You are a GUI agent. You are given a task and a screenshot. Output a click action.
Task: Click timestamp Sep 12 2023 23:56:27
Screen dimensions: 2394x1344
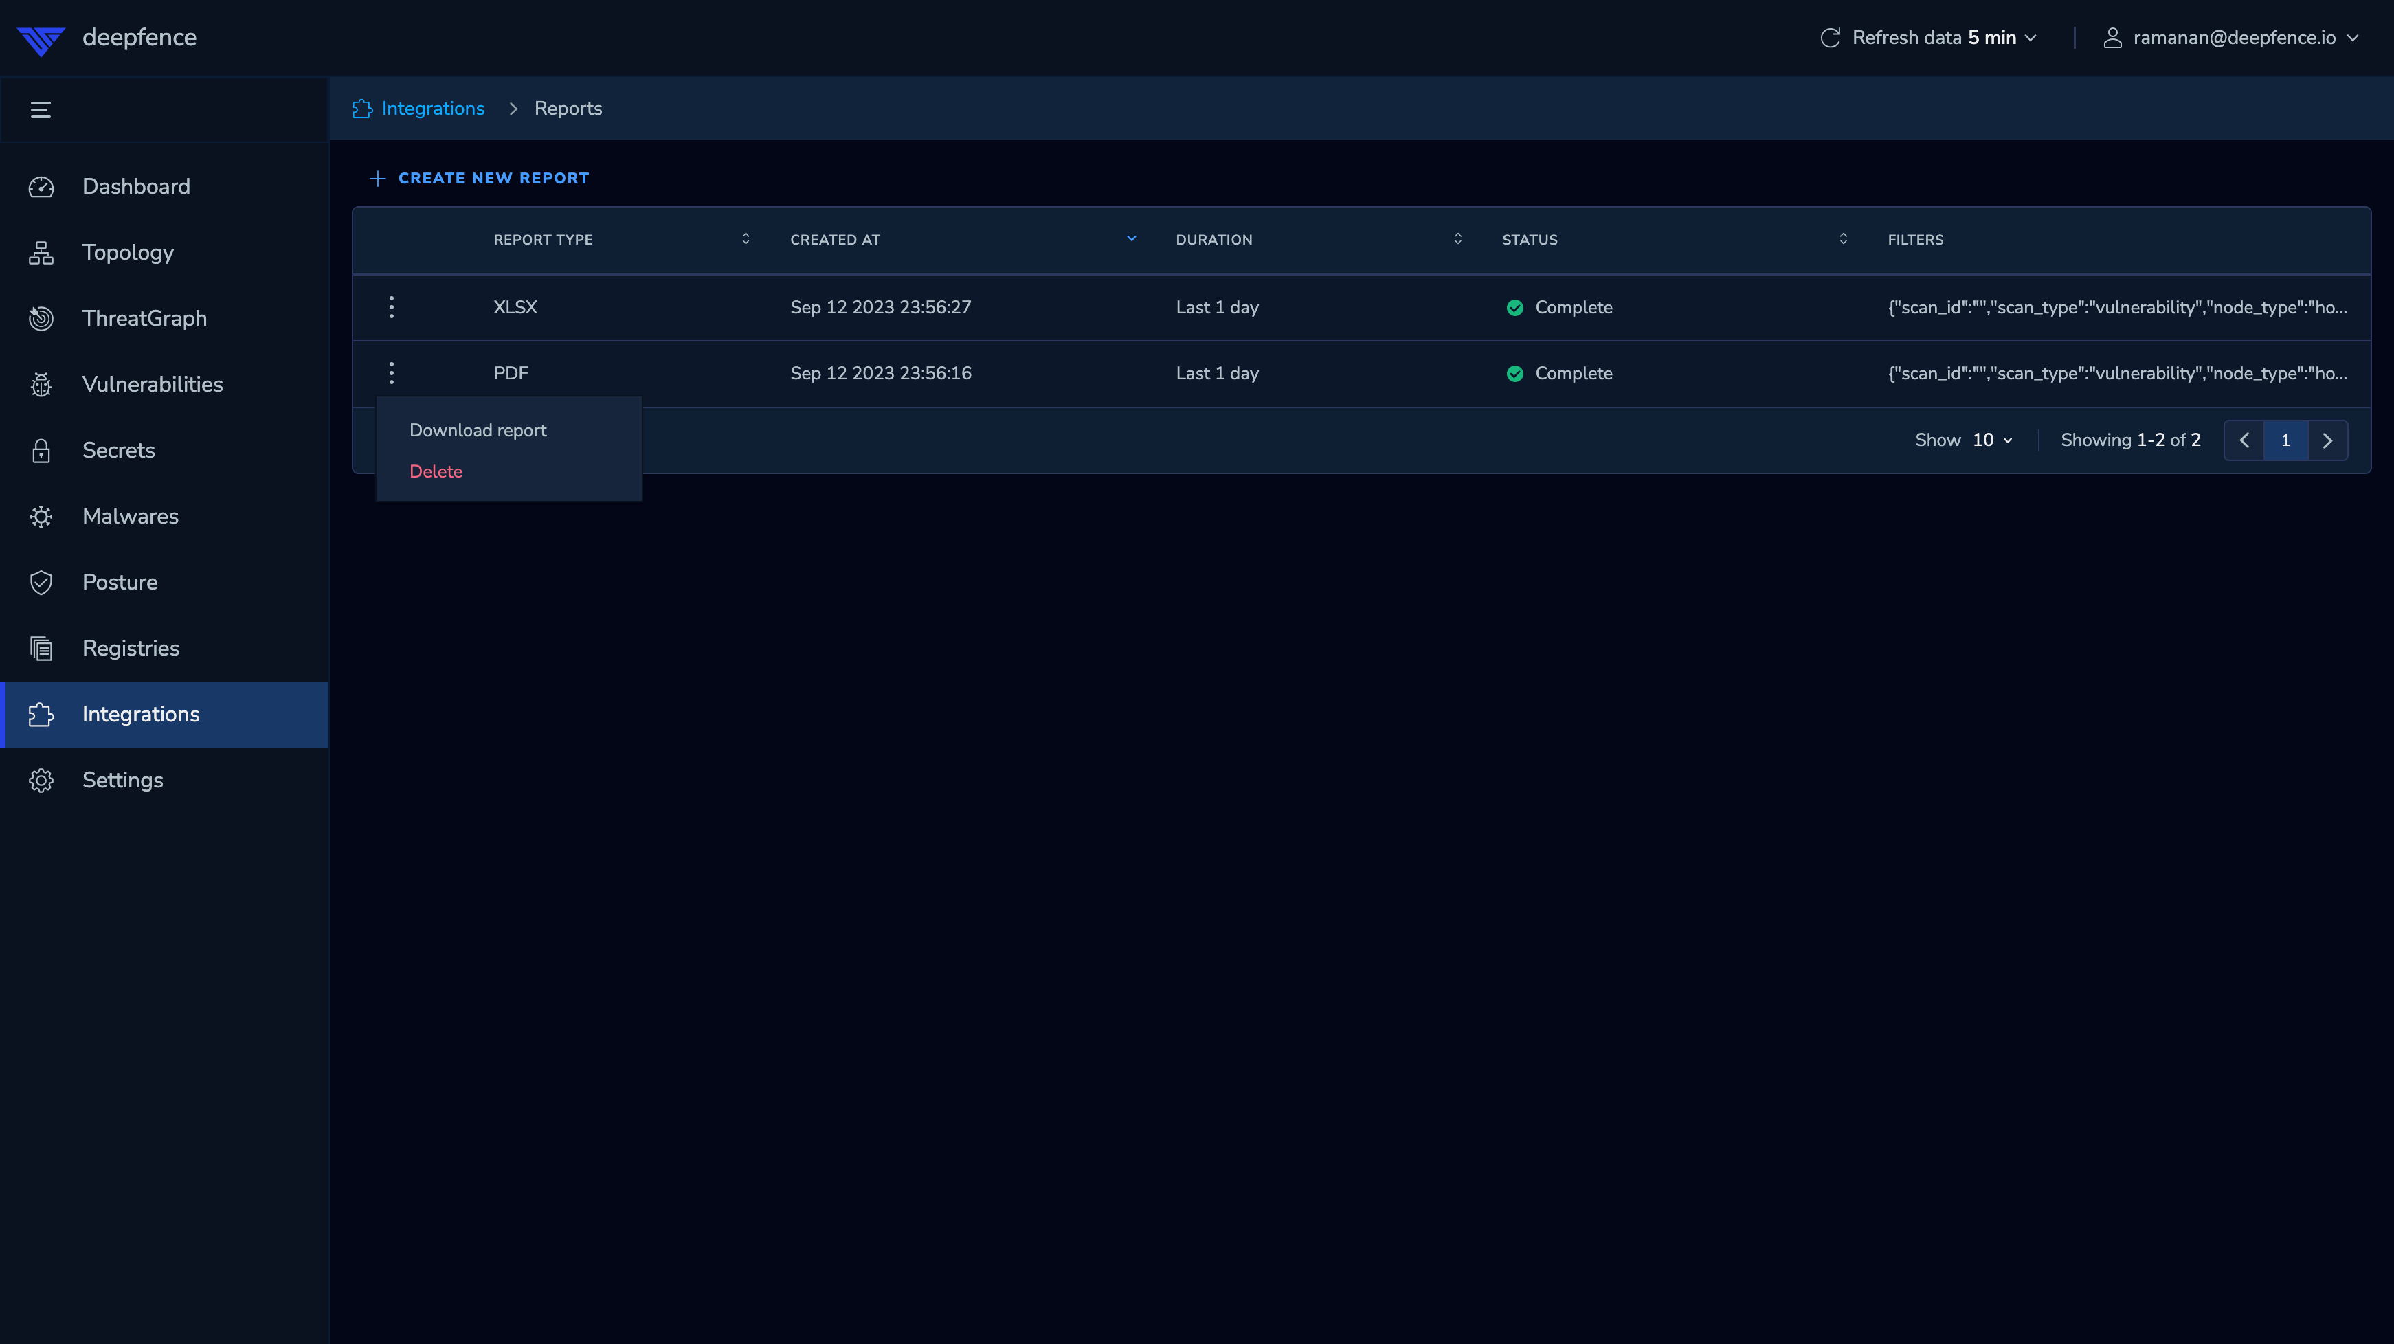coord(880,308)
